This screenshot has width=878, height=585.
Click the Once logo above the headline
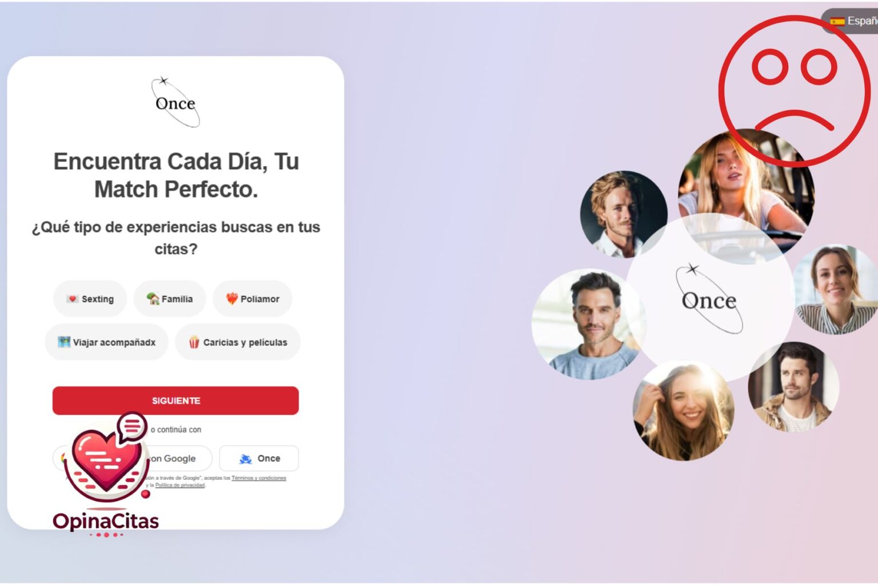pyautogui.click(x=175, y=102)
